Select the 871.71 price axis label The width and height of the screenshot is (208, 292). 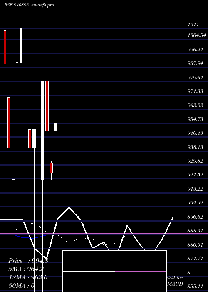pos(195,259)
